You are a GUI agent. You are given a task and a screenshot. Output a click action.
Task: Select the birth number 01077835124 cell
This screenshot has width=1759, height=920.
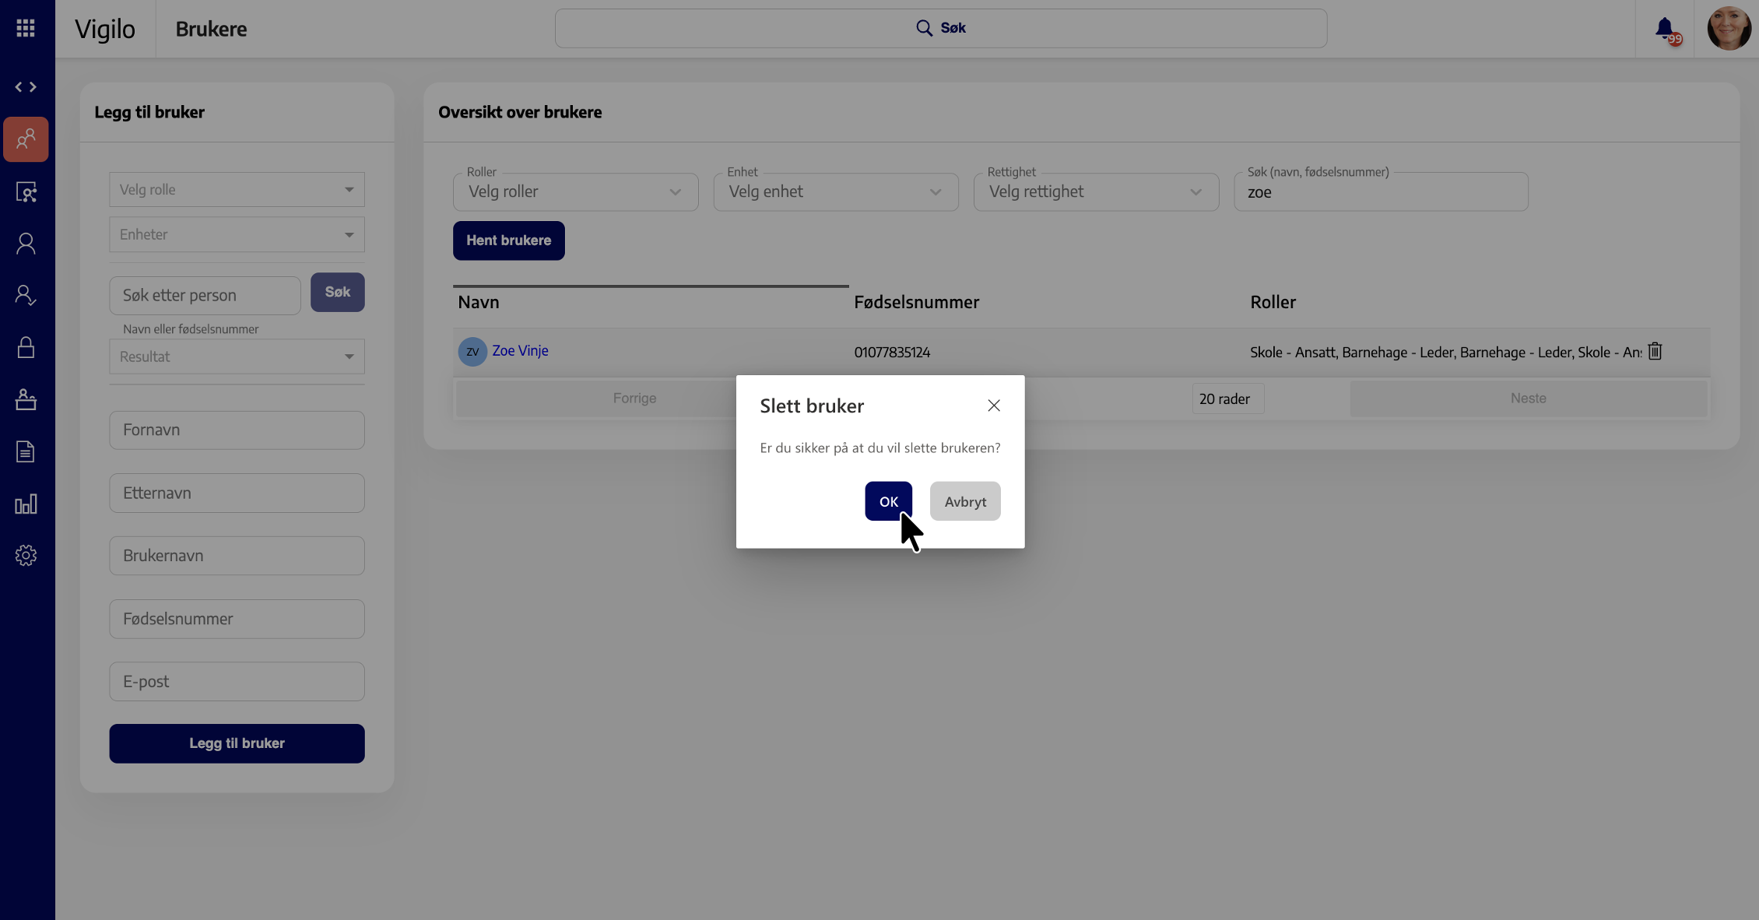(892, 353)
